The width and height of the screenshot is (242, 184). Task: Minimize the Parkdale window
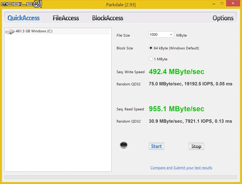click(x=214, y=4)
